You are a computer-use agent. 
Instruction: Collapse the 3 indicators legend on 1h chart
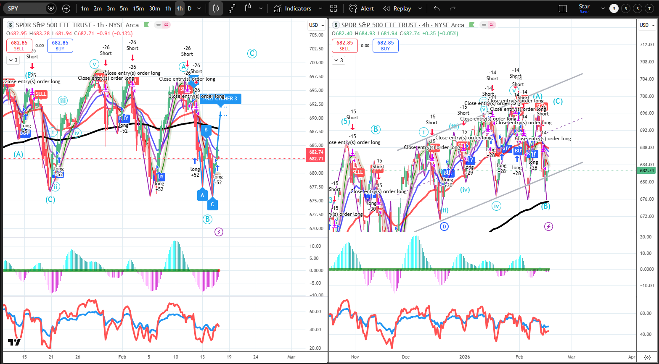click(x=13, y=60)
